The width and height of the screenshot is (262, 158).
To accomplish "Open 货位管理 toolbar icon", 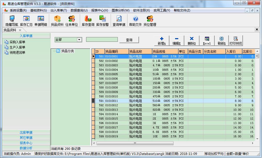I will tap(150, 21).
